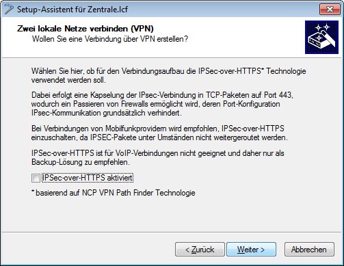Click the 'Setup-Assistent für Zentrale.lcf' title text
344x266 pixels.
point(72,10)
